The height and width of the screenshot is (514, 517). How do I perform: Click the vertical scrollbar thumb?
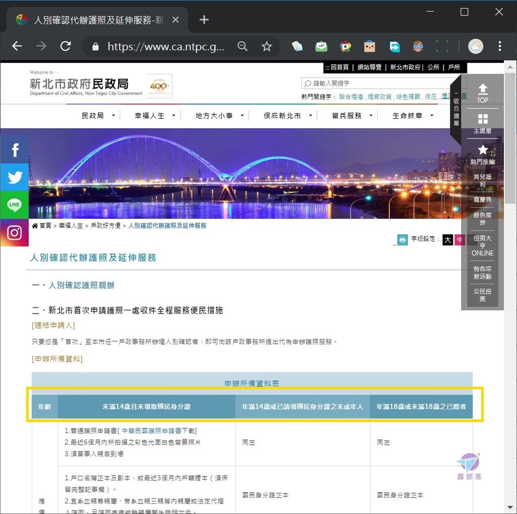click(x=510, y=138)
